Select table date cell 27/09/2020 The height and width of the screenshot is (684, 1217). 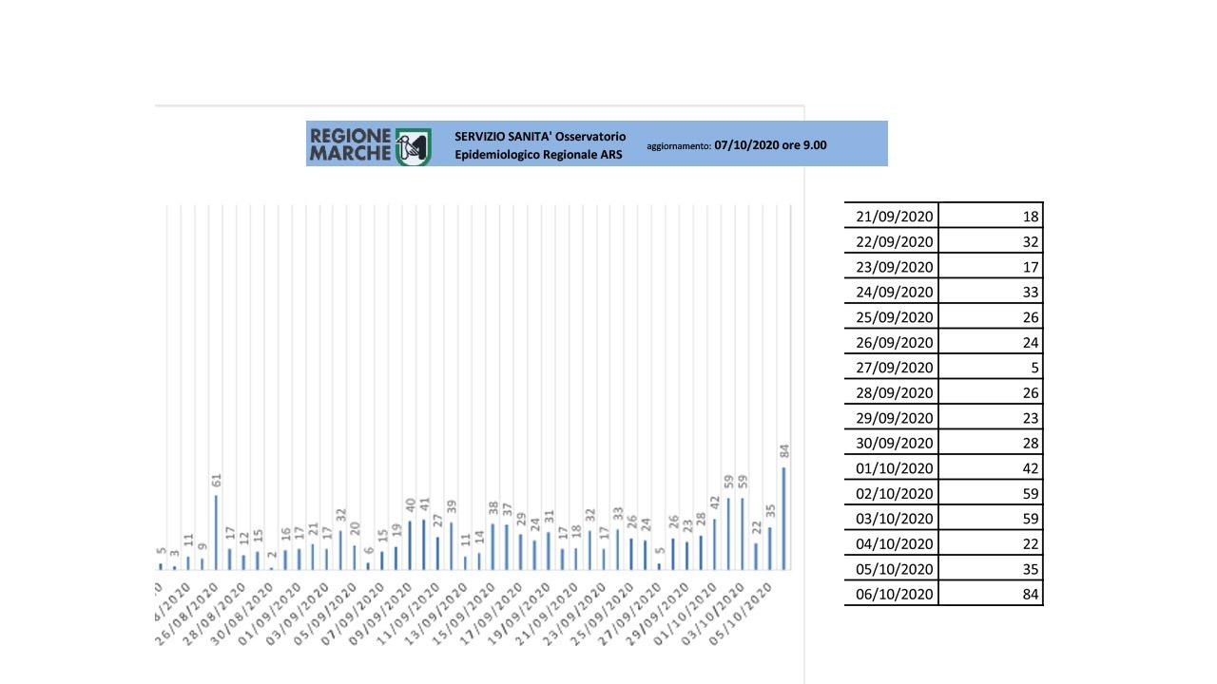(x=892, y=367)
